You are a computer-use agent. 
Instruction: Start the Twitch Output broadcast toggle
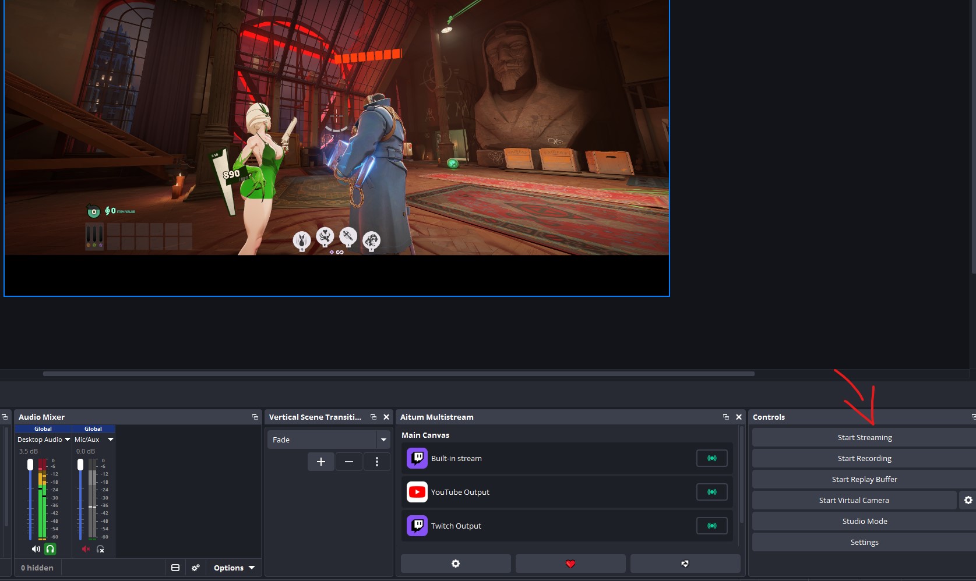coord(712,526)
